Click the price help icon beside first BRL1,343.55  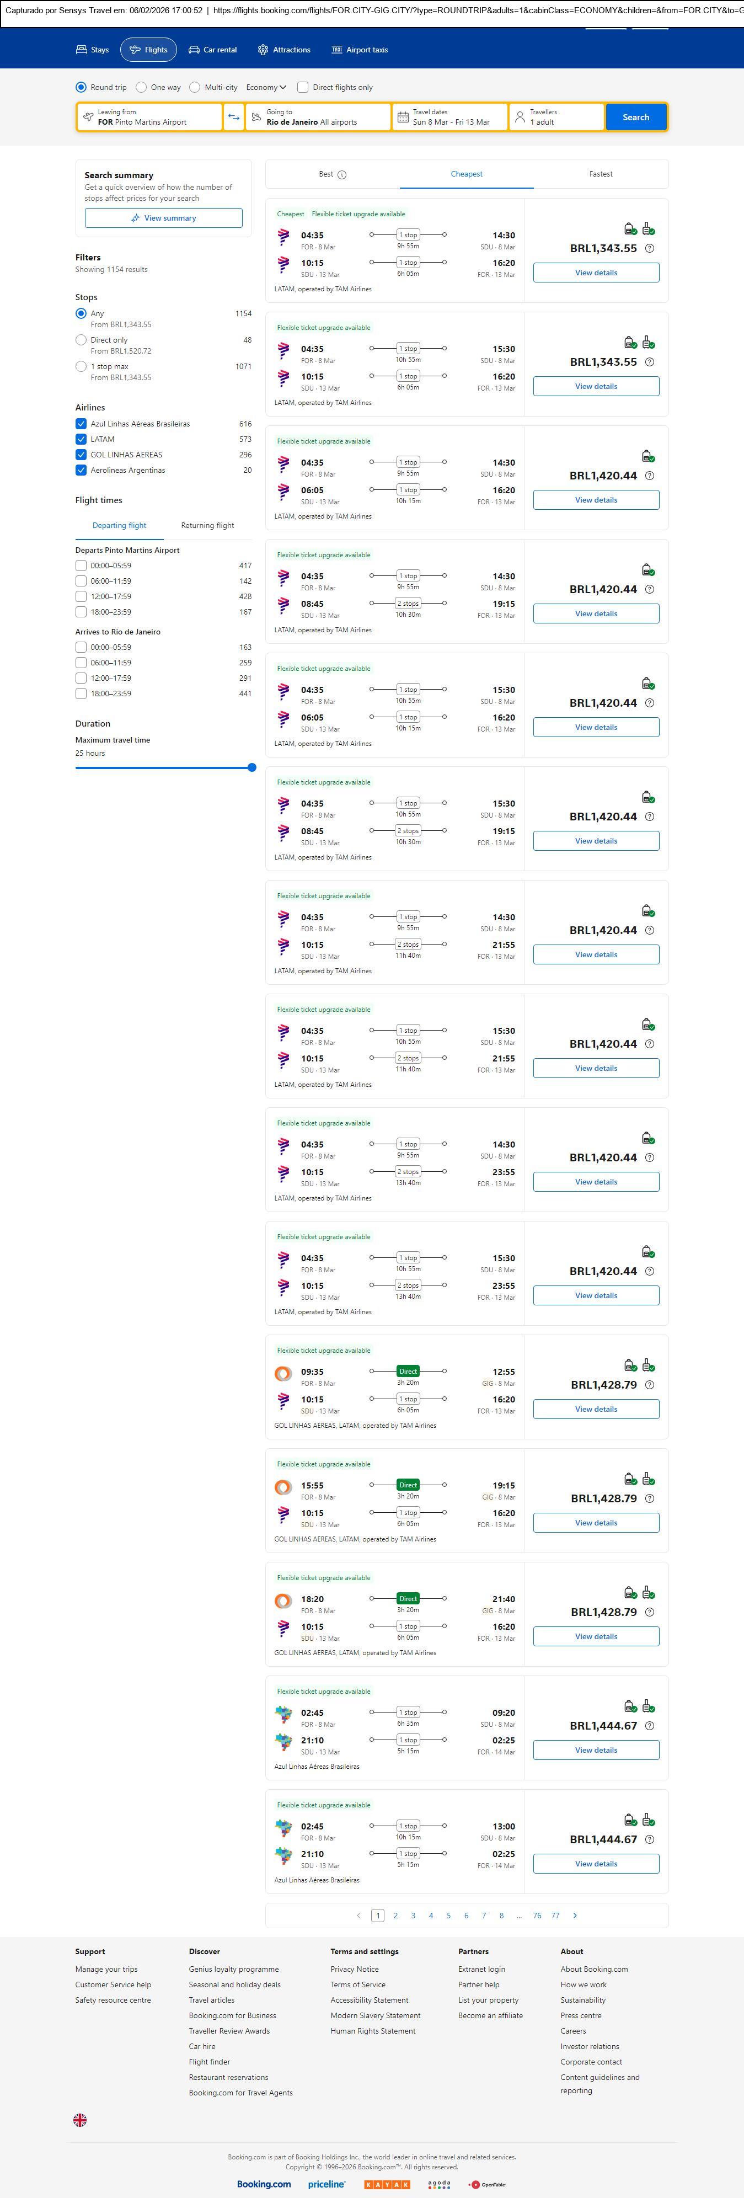(x=649, y=248)
